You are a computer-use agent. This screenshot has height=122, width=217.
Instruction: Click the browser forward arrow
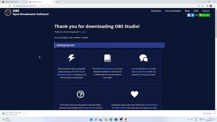tap(6, 6)
